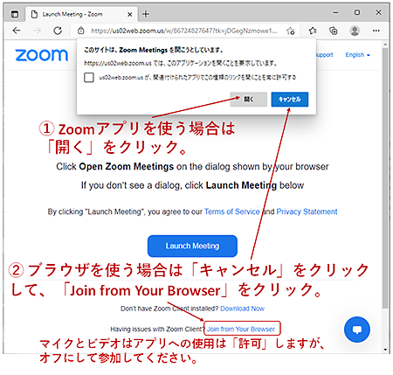Open Join from Your Browser link
Screen dimensions: 393x375
(x=241, y=329)
